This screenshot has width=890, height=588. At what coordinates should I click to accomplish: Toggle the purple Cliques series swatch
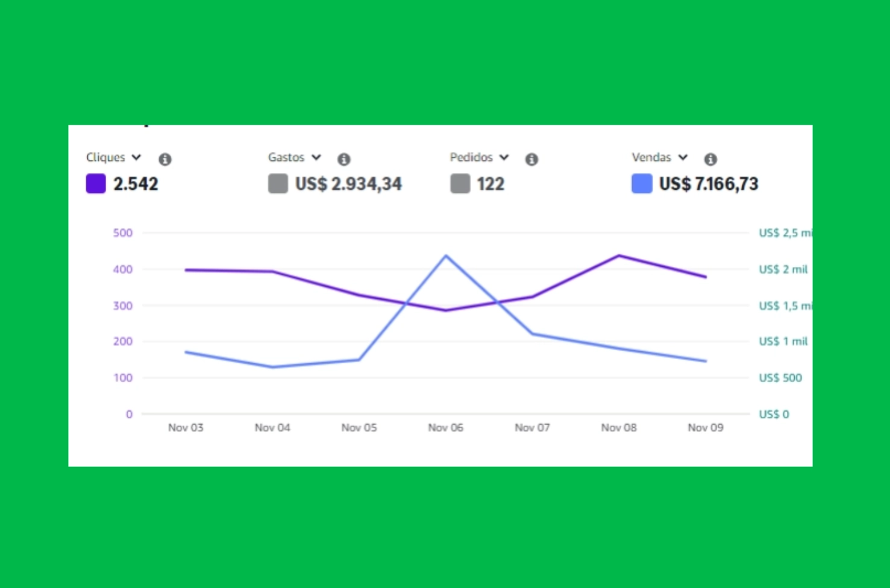(96, 184)
